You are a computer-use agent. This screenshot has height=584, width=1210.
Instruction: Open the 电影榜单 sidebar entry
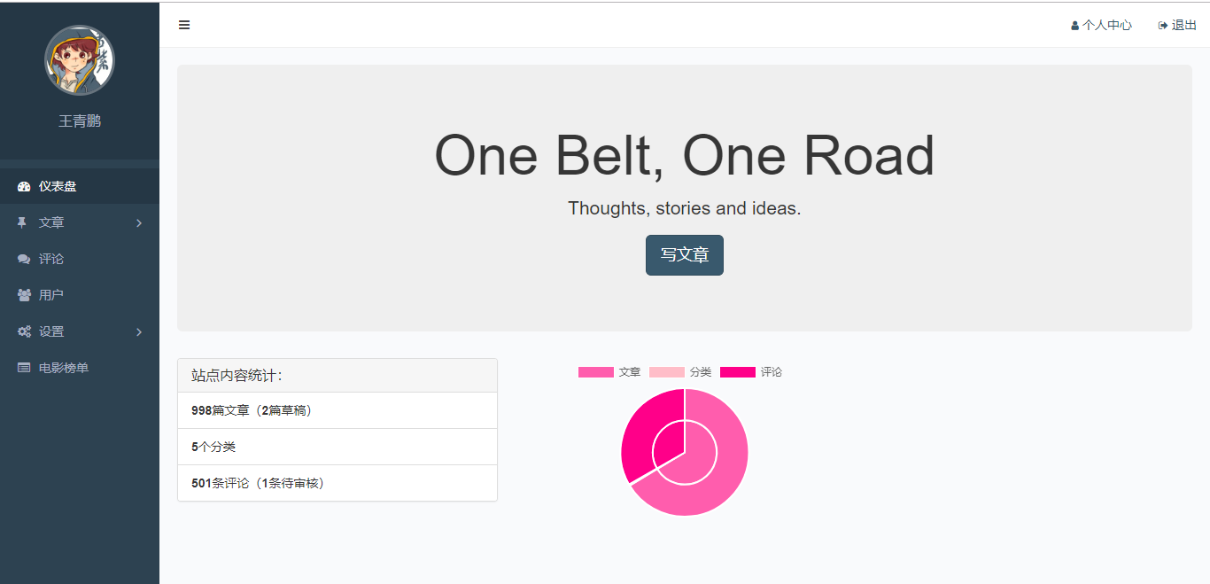[80, 368]
